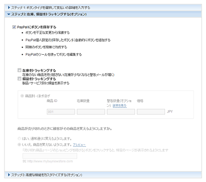
Task: Collapse the ステップ2 section arrow
Action: pos(9,14)
